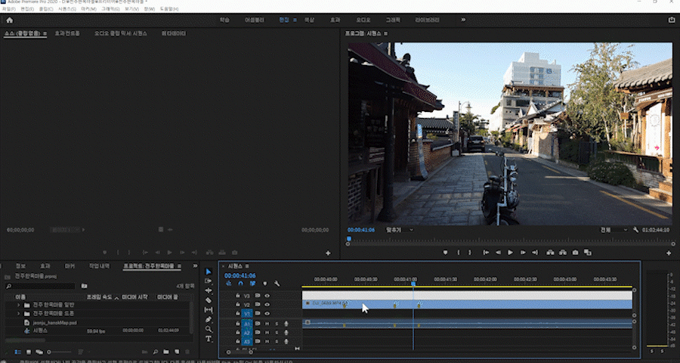The width and height of the screenshot is (680, 363).
Task: Open the 오디오 workspace
Action: [363, 20]
